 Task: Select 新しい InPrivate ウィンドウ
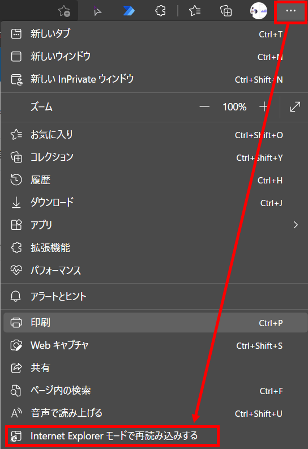click(154, 79)
